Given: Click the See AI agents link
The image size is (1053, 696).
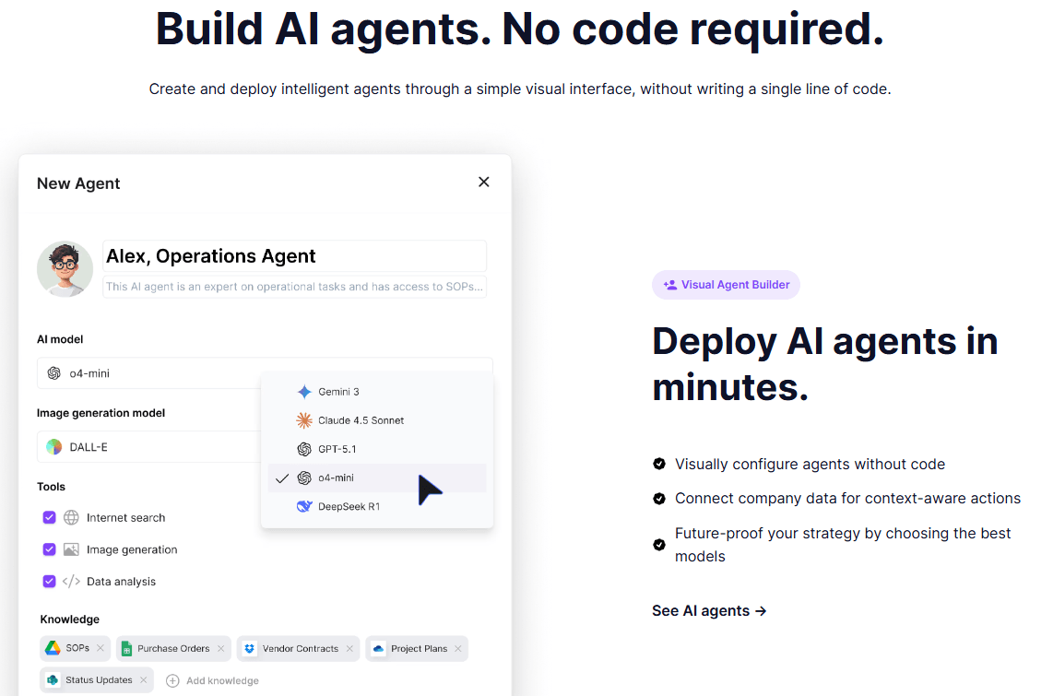Looking at the screenshot, I should (708, 610).
